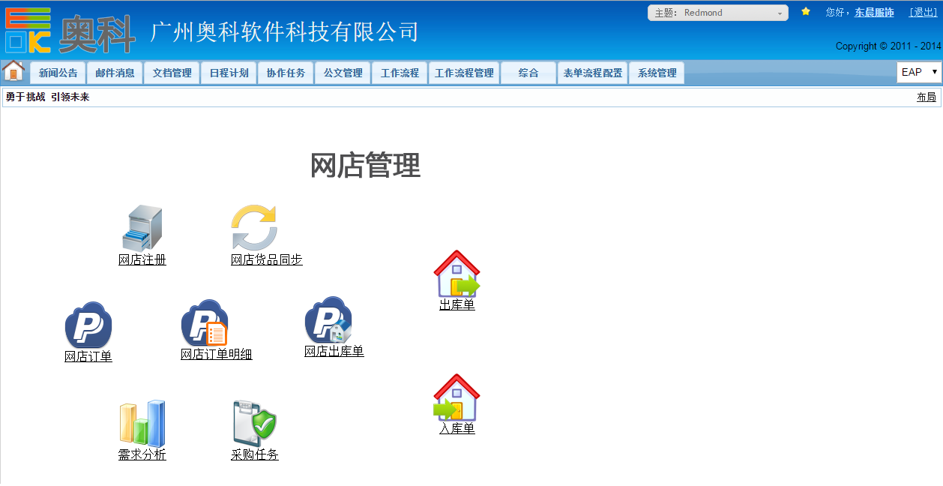Open the EAP selector dropdown

[919, 72]
